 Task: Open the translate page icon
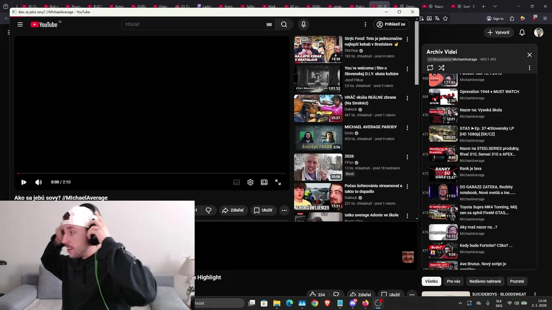437,19
